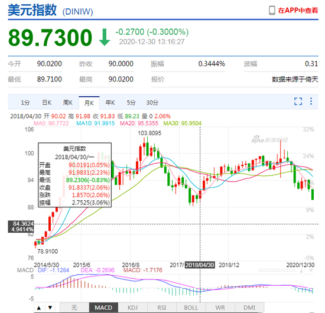Select the KDJ indicator tab

[x=132, y=308]
